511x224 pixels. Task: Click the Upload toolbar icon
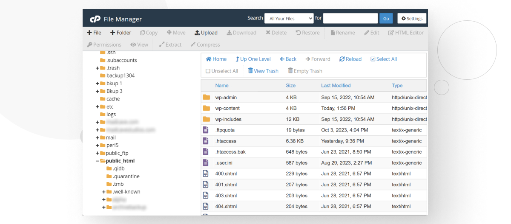pyautogui.click(x=197, y=33)
